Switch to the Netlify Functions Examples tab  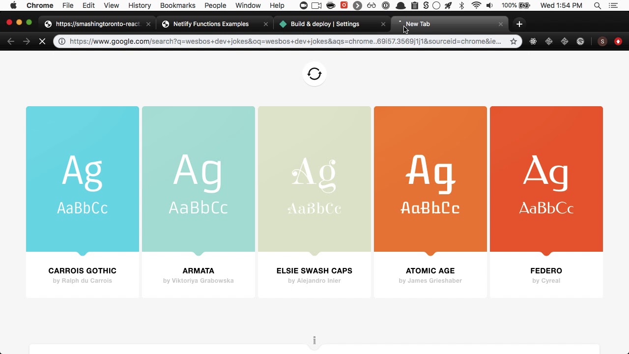point(211,24)
